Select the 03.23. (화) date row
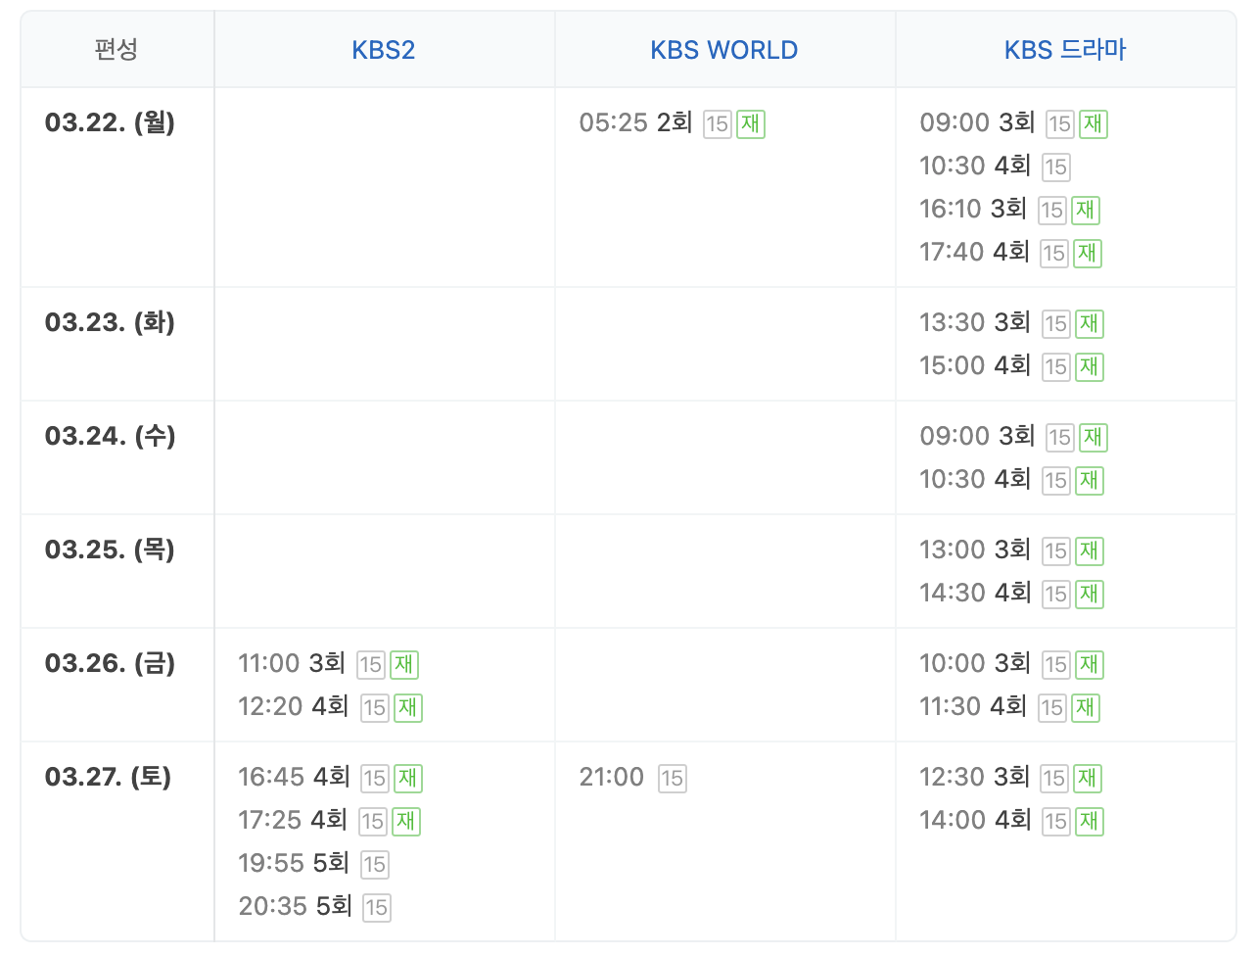 [110, 322]
